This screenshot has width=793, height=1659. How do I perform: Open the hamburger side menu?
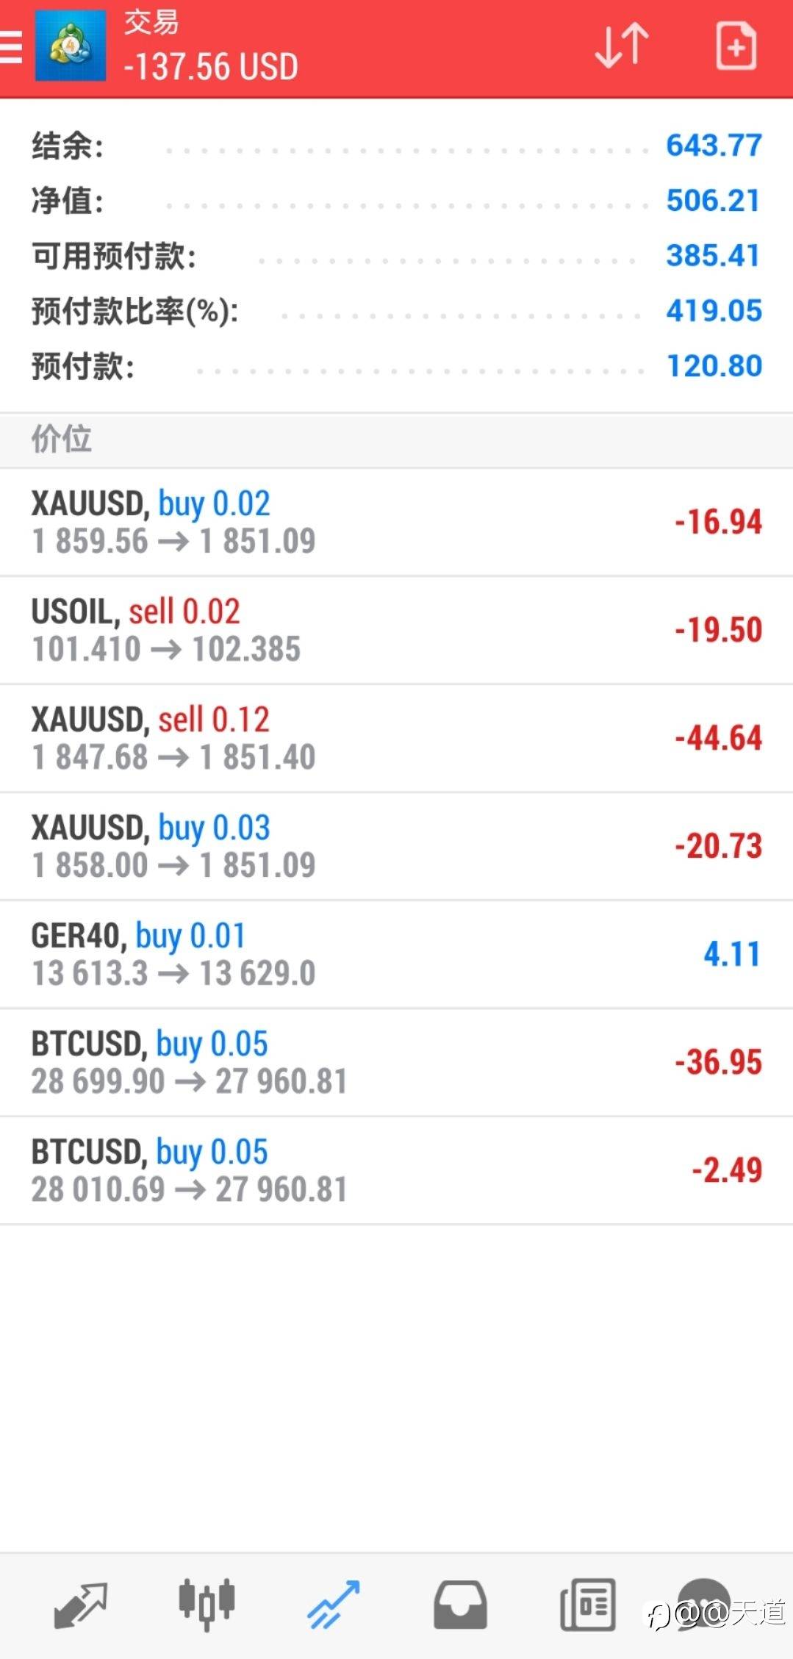(x=12, y=47)
